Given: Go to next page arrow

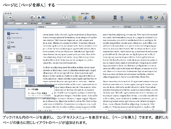Looking at the screenshot, I should pos(48,111).
